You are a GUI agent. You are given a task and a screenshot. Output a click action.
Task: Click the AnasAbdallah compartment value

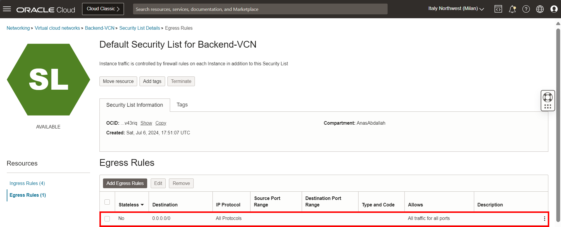[371, 123]
